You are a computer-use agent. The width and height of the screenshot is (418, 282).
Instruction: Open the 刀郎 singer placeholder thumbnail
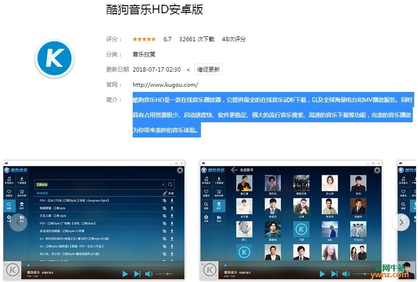pos(301,229)
